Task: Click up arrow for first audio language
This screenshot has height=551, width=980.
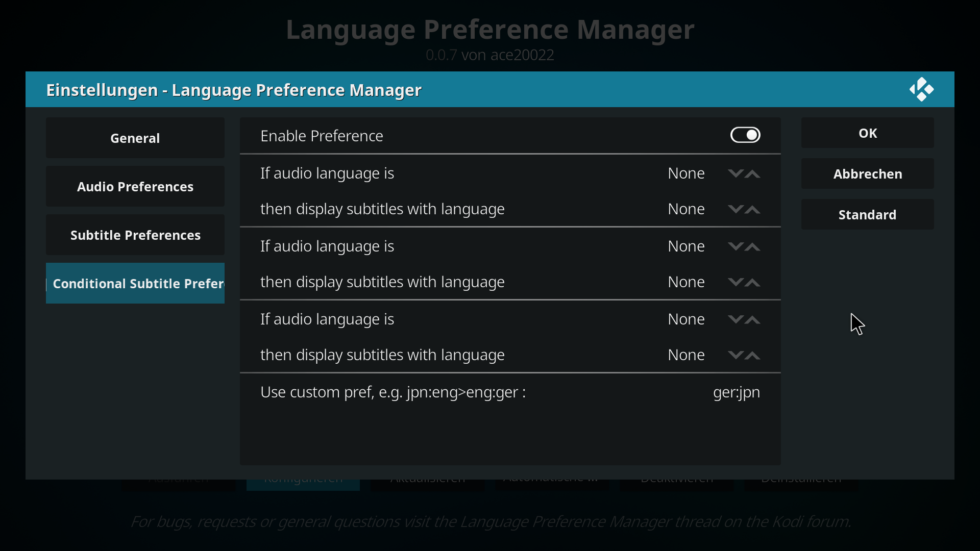Action: coord(753,173)
